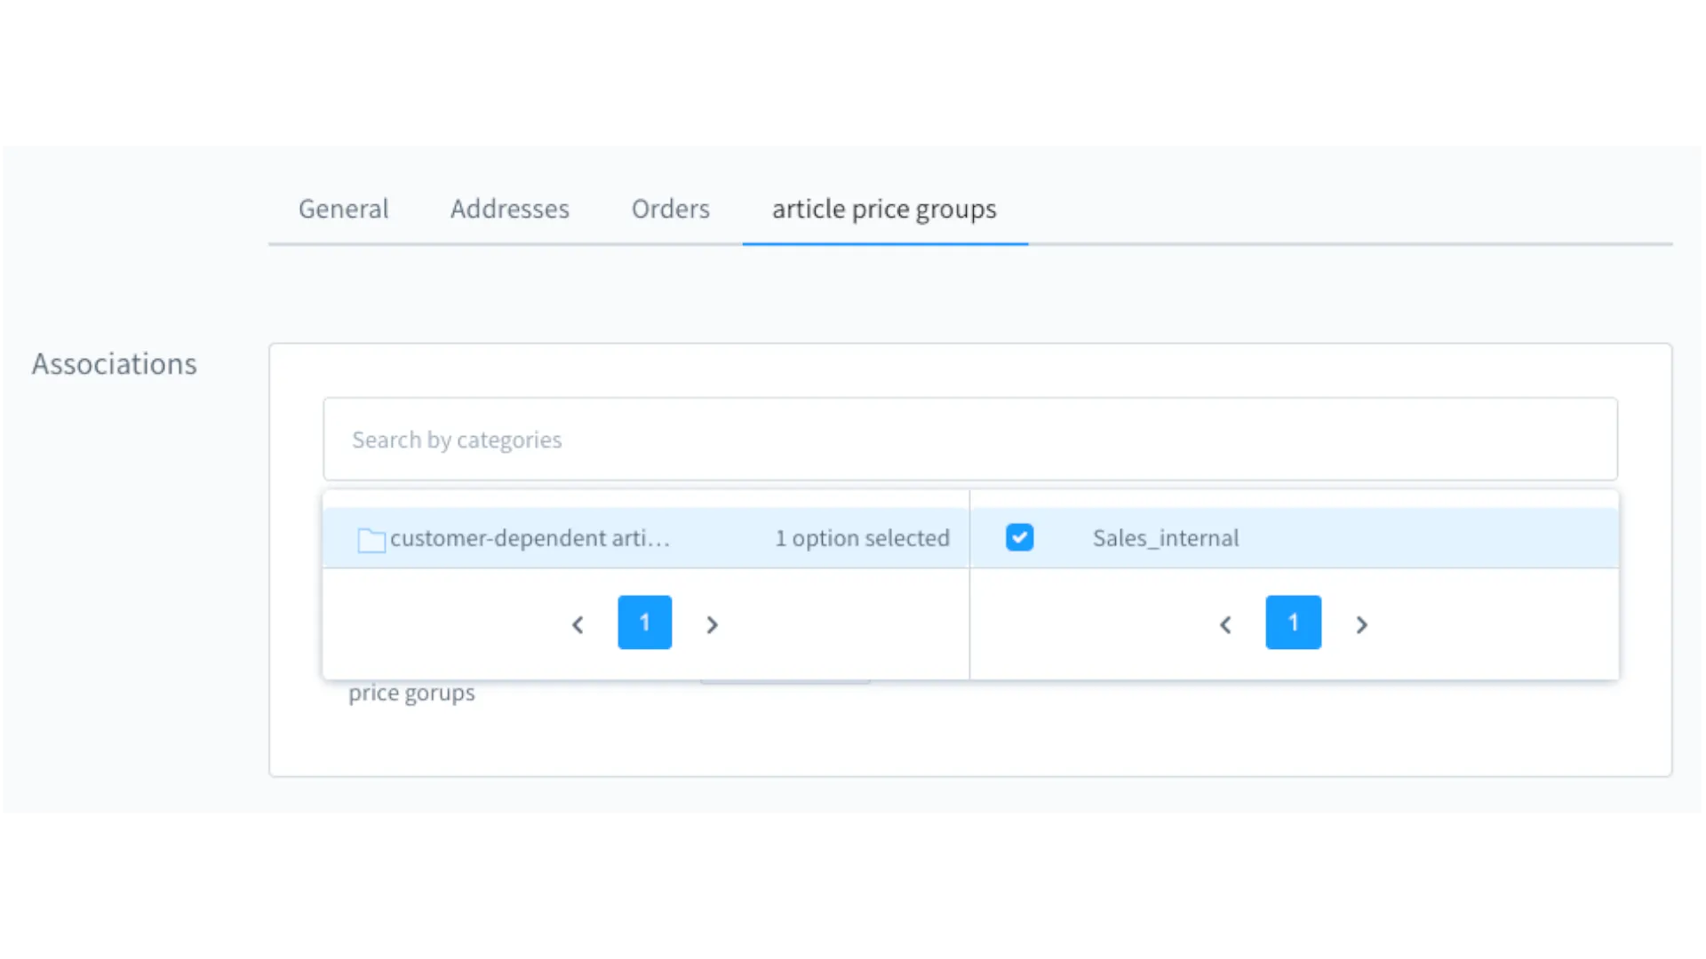Click the price gorups label
This screenshot has width=1706, height=959.
411,693
